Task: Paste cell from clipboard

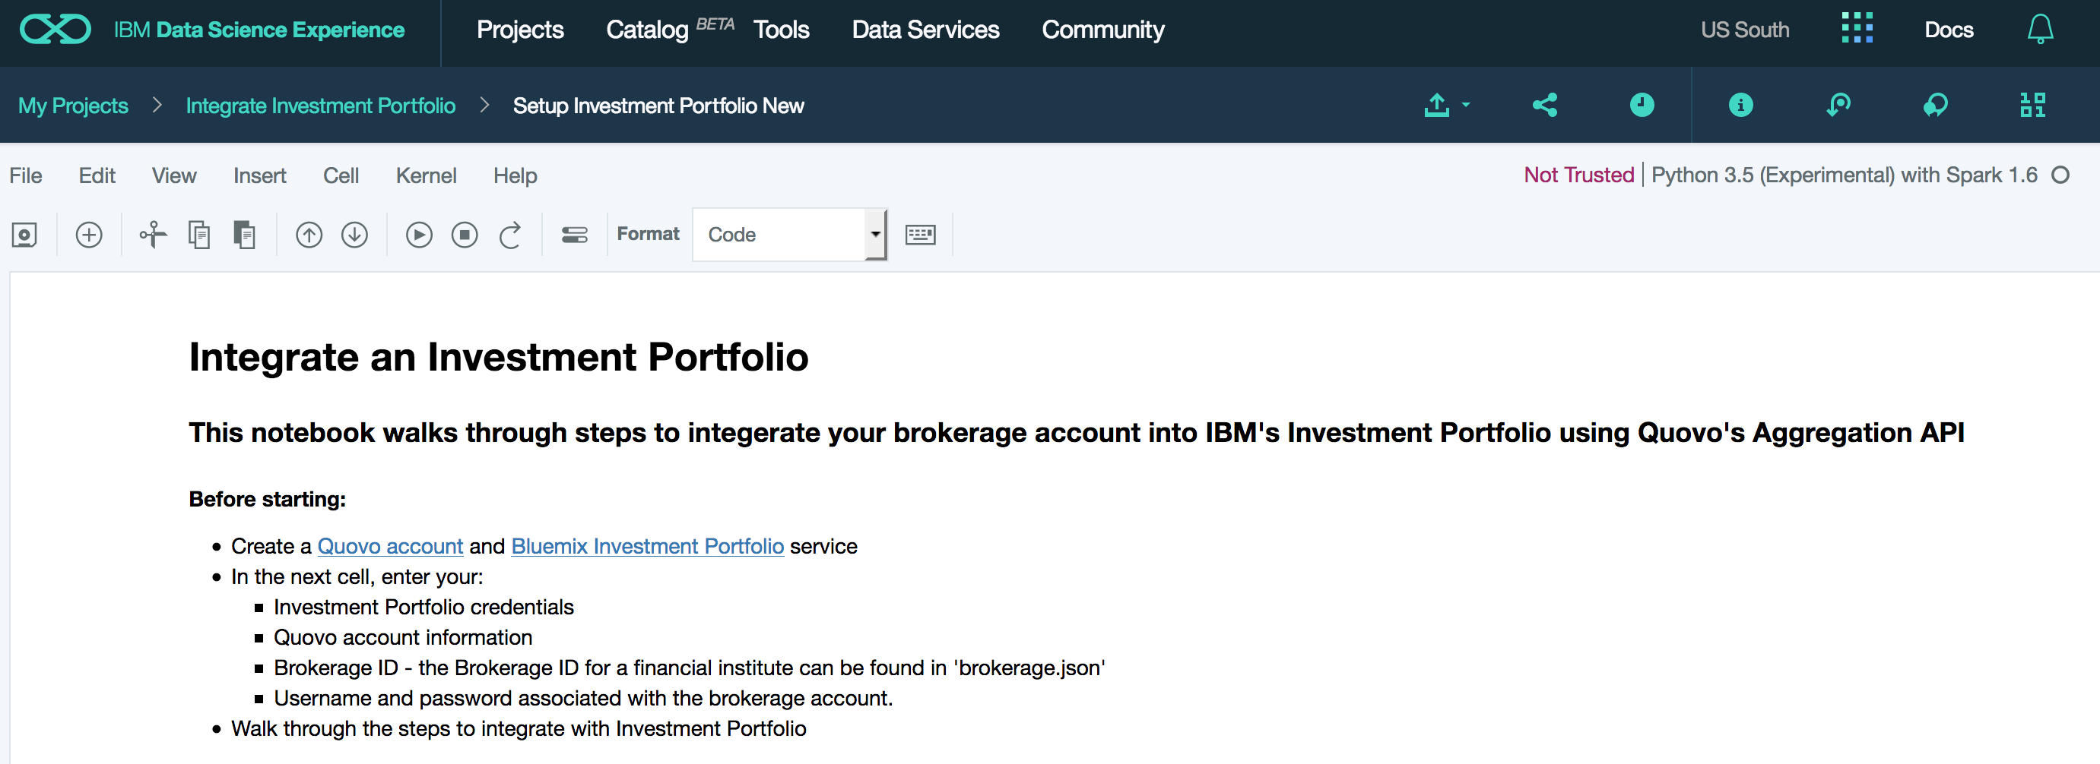Action: [x=245, y=235]
